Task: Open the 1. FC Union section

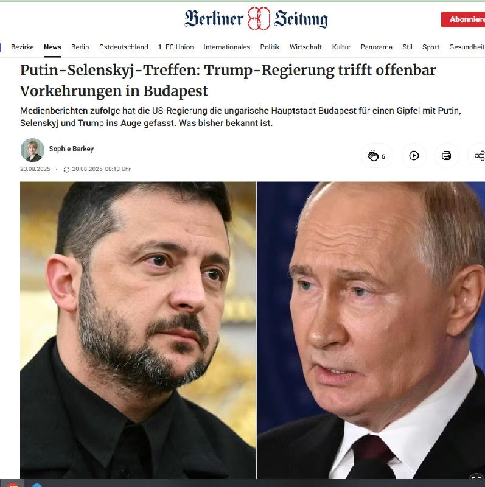Action: 176,47
